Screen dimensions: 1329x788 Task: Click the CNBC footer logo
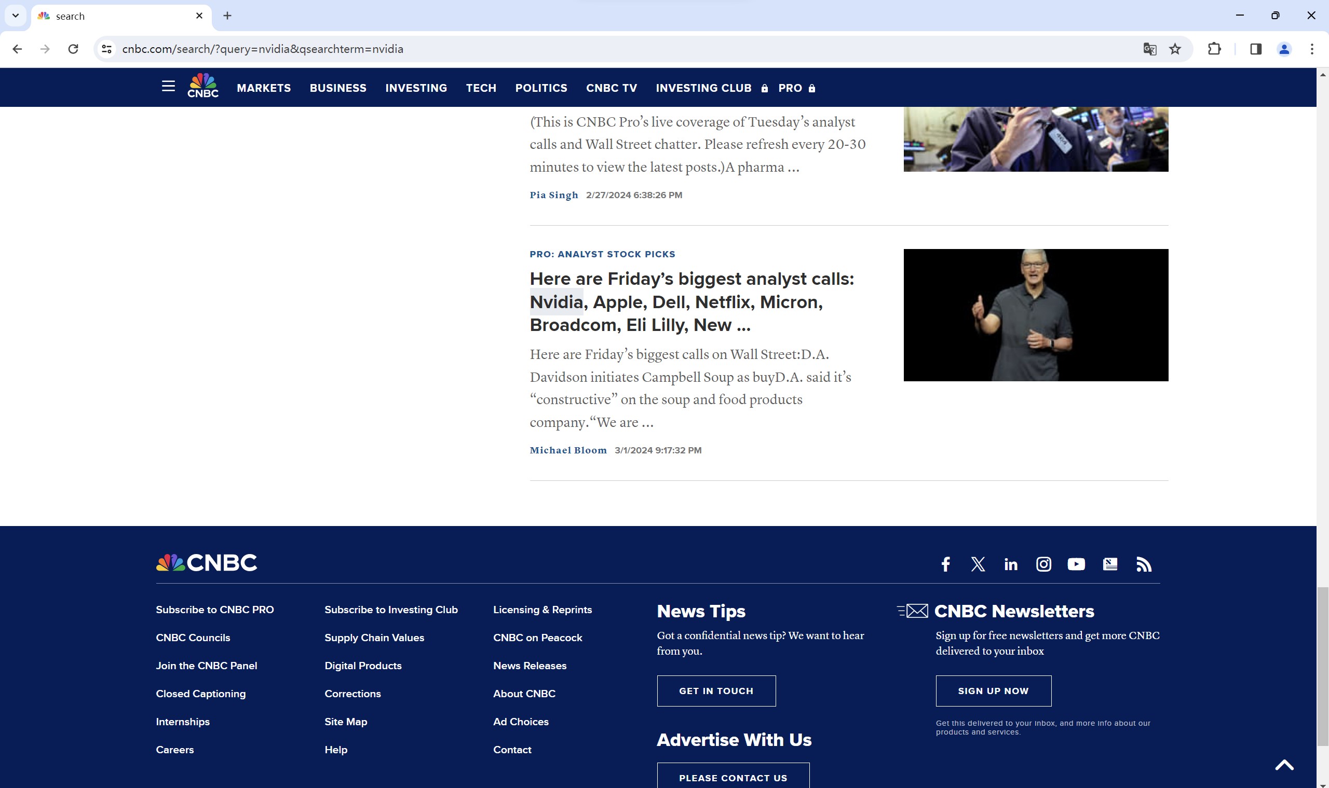point(206,562)
